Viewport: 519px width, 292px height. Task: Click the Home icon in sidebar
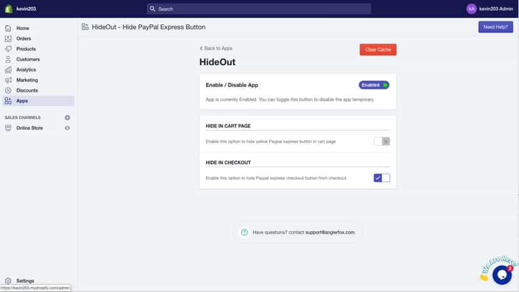pos(8,28)
